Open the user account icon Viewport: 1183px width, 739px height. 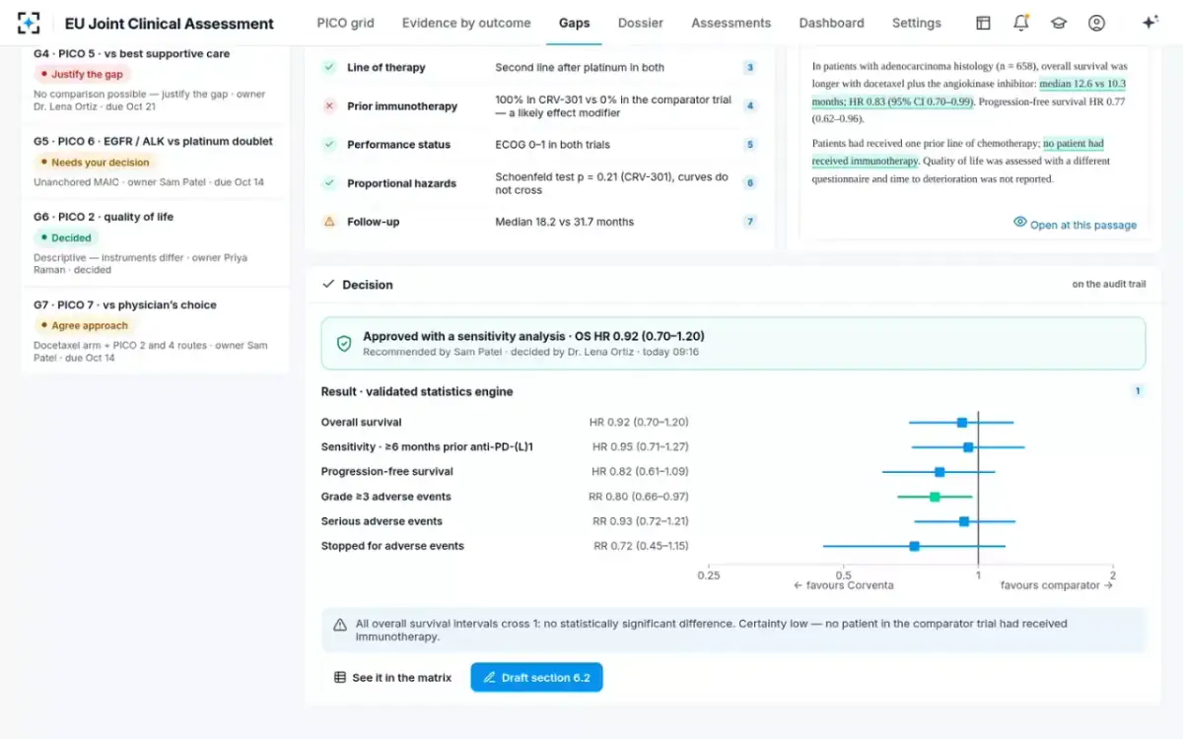click(x=1096, y=23)
